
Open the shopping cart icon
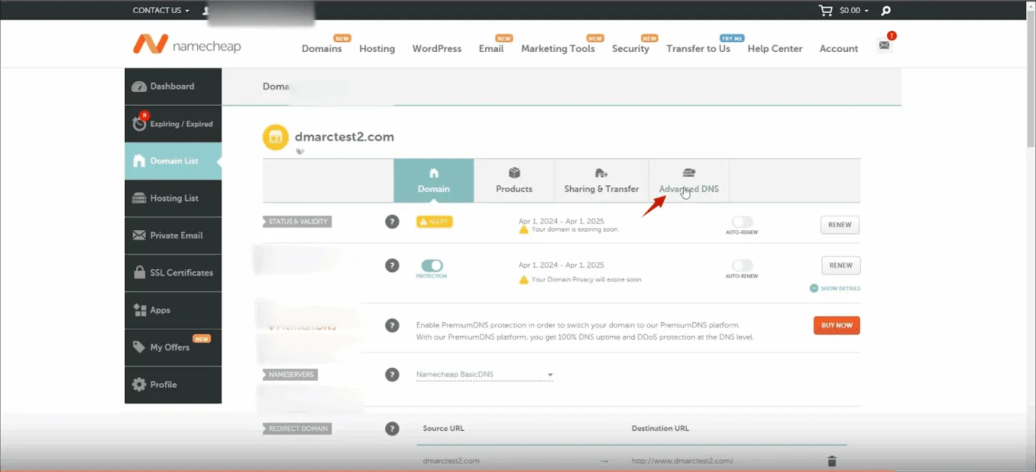(825, 10)
